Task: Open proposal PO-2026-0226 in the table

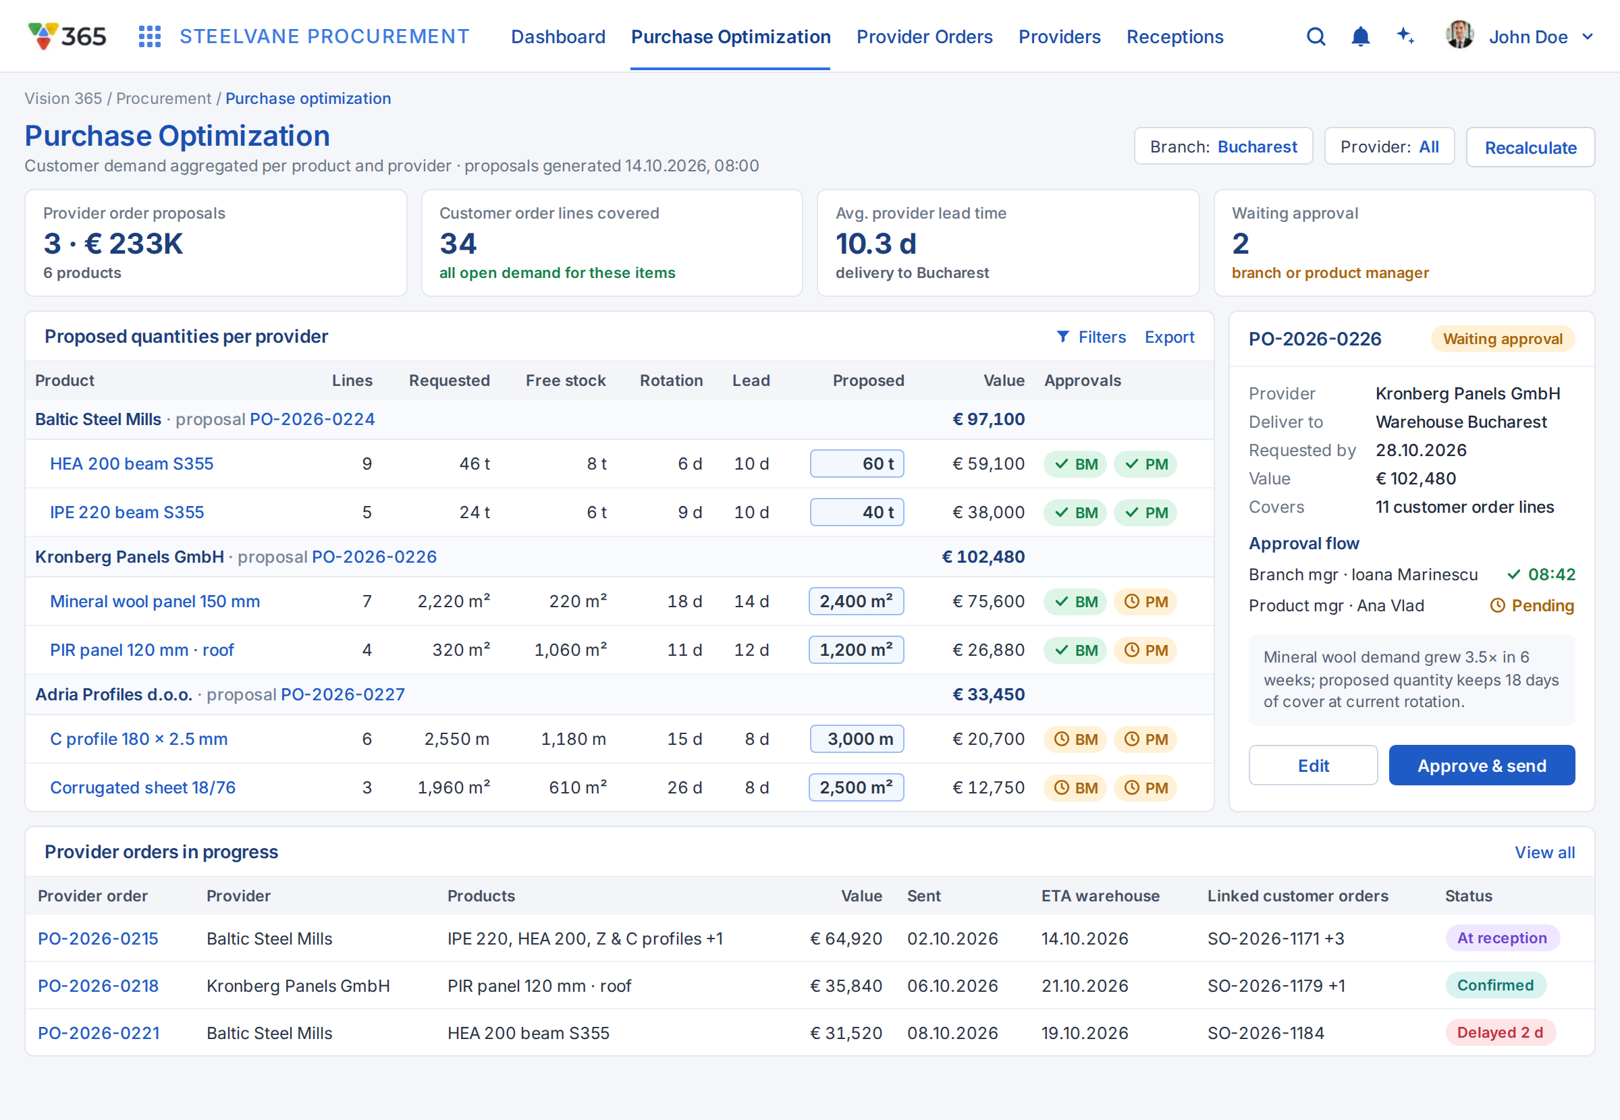Action: point(374,557)
